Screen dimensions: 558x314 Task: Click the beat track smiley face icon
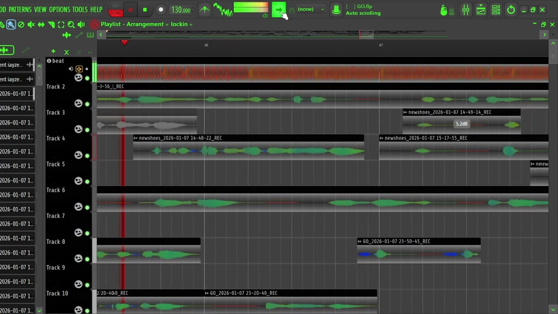[x=78, y=77]
